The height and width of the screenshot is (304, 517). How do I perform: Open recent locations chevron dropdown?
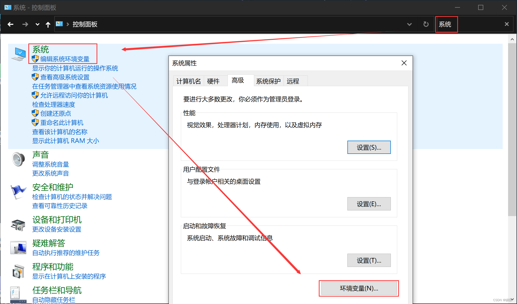point(37,24)
